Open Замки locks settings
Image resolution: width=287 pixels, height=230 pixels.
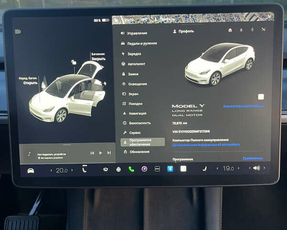pyautogui.click(x=130, y=74)
